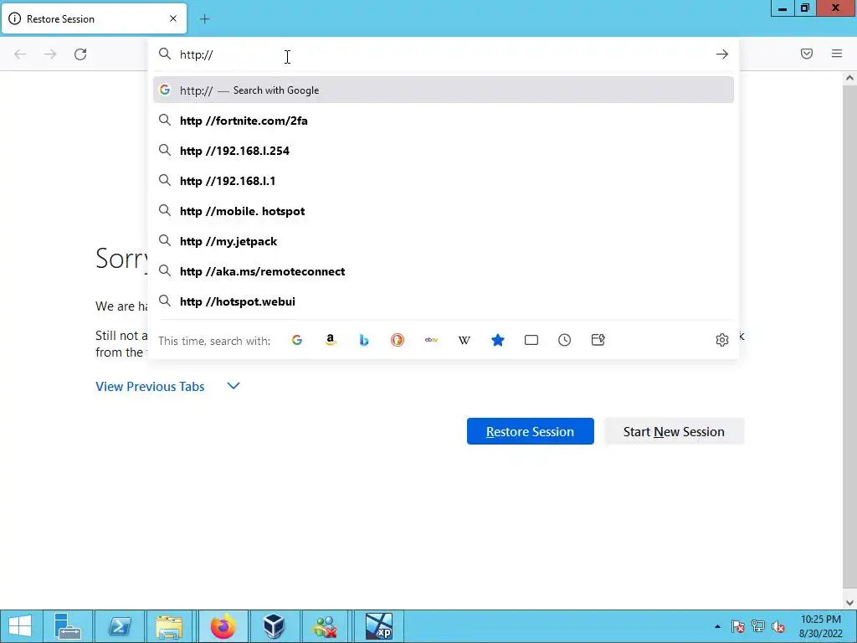The height and width of the screenshot is (643, 857).
Task: Search with Bing one-off icon
Action: (x=364, y=340)
